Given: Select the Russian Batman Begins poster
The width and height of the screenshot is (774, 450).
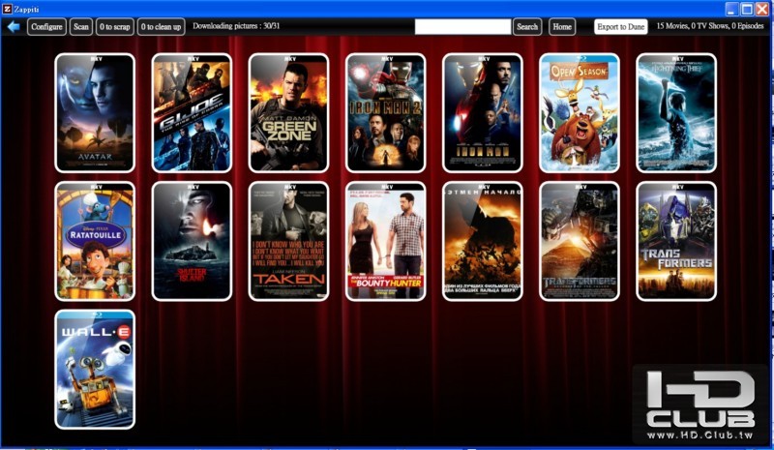Looking at the screenshot, I should (x=482, y=242).
